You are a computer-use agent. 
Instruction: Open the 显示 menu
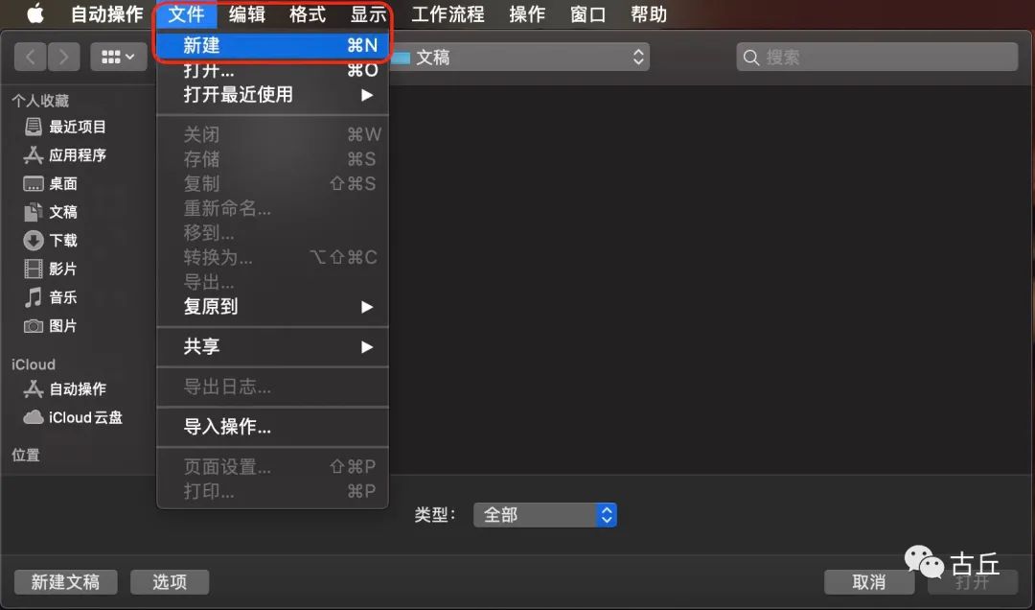(x=368, y=13)
